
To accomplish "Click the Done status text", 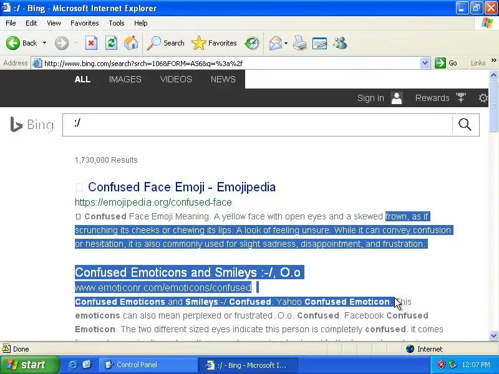I will click(x=21, y=349).
